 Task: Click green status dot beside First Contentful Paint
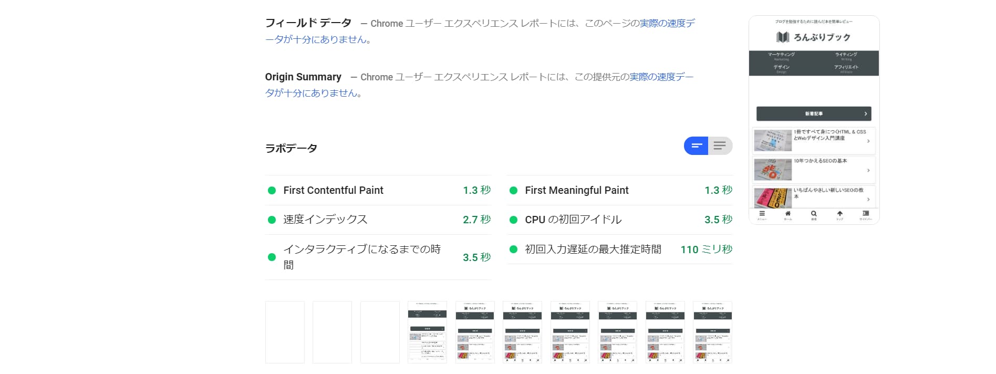coord(272,190)
